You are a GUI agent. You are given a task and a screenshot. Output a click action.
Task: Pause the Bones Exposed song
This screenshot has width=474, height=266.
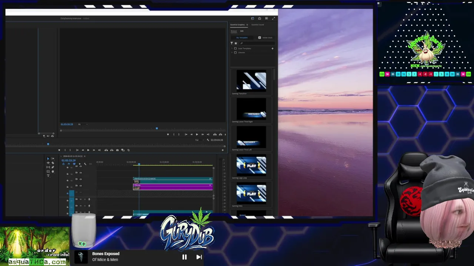click(x=184, y=257)
